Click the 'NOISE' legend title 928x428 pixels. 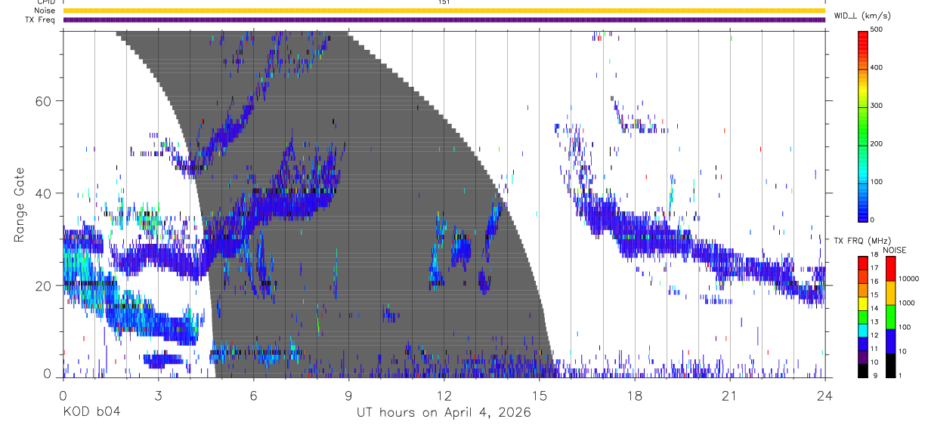(x=894, y=250)
